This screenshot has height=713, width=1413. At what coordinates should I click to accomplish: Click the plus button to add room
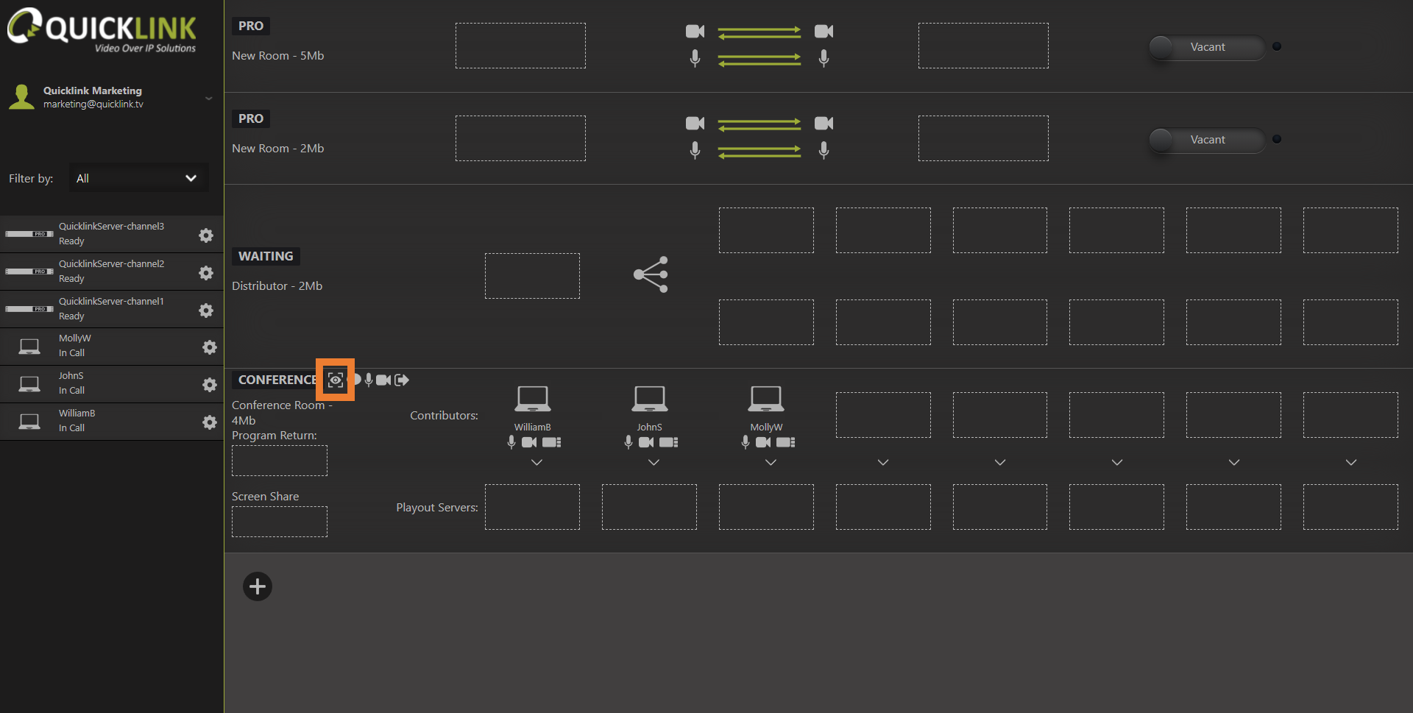pyautogui.click(x=258, y=586)
